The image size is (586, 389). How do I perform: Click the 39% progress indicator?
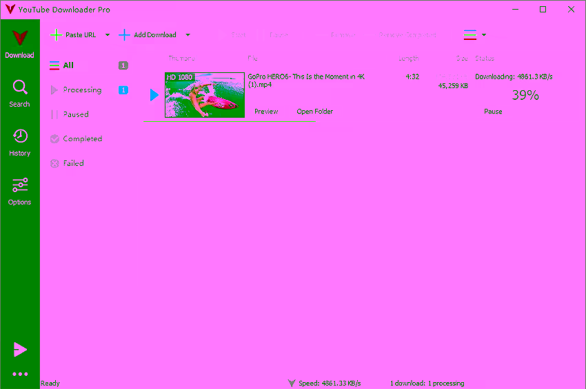pos(525,95)
